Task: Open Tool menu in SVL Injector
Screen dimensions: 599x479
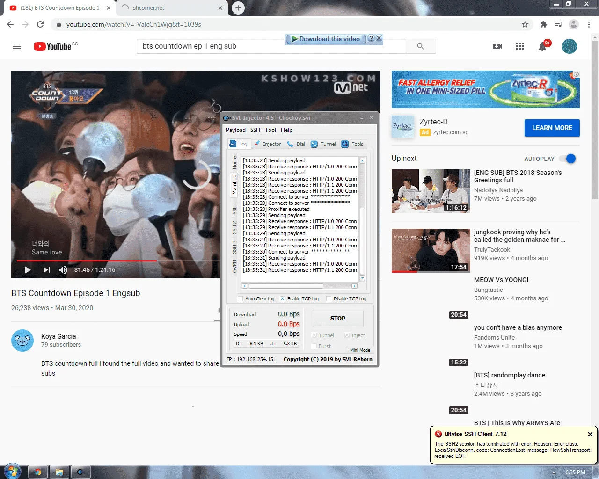Action: pos(270,130)
